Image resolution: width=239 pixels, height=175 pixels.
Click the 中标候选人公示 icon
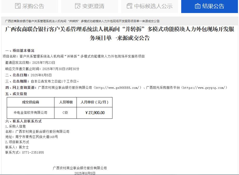tap(130, 6)
